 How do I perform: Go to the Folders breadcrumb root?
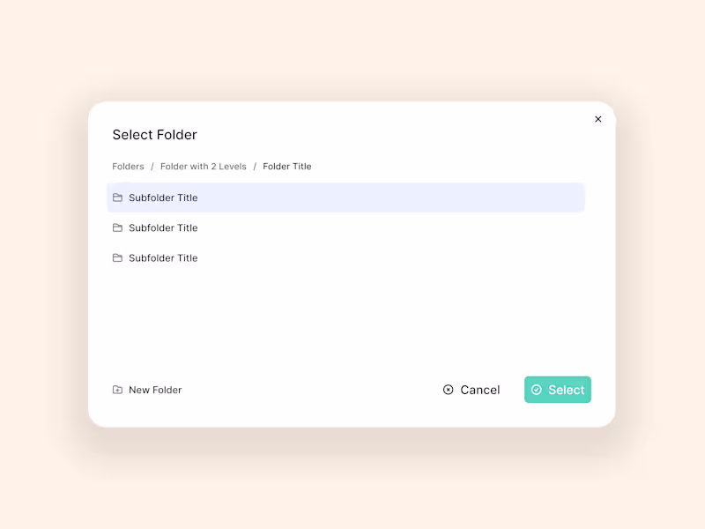pyautogui.click(x=128, y=167)
